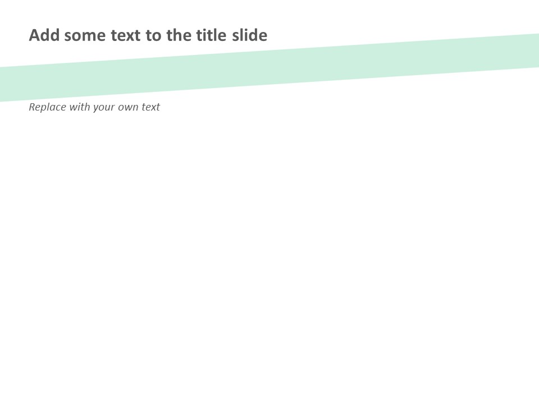Click the title 'Add some text to the title slide'

click(148, 35)
